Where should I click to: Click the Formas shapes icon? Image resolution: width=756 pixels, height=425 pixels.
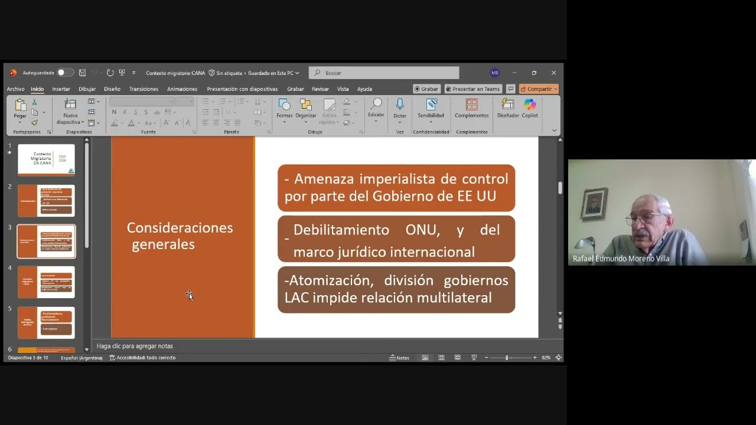(x=284, y=105)
